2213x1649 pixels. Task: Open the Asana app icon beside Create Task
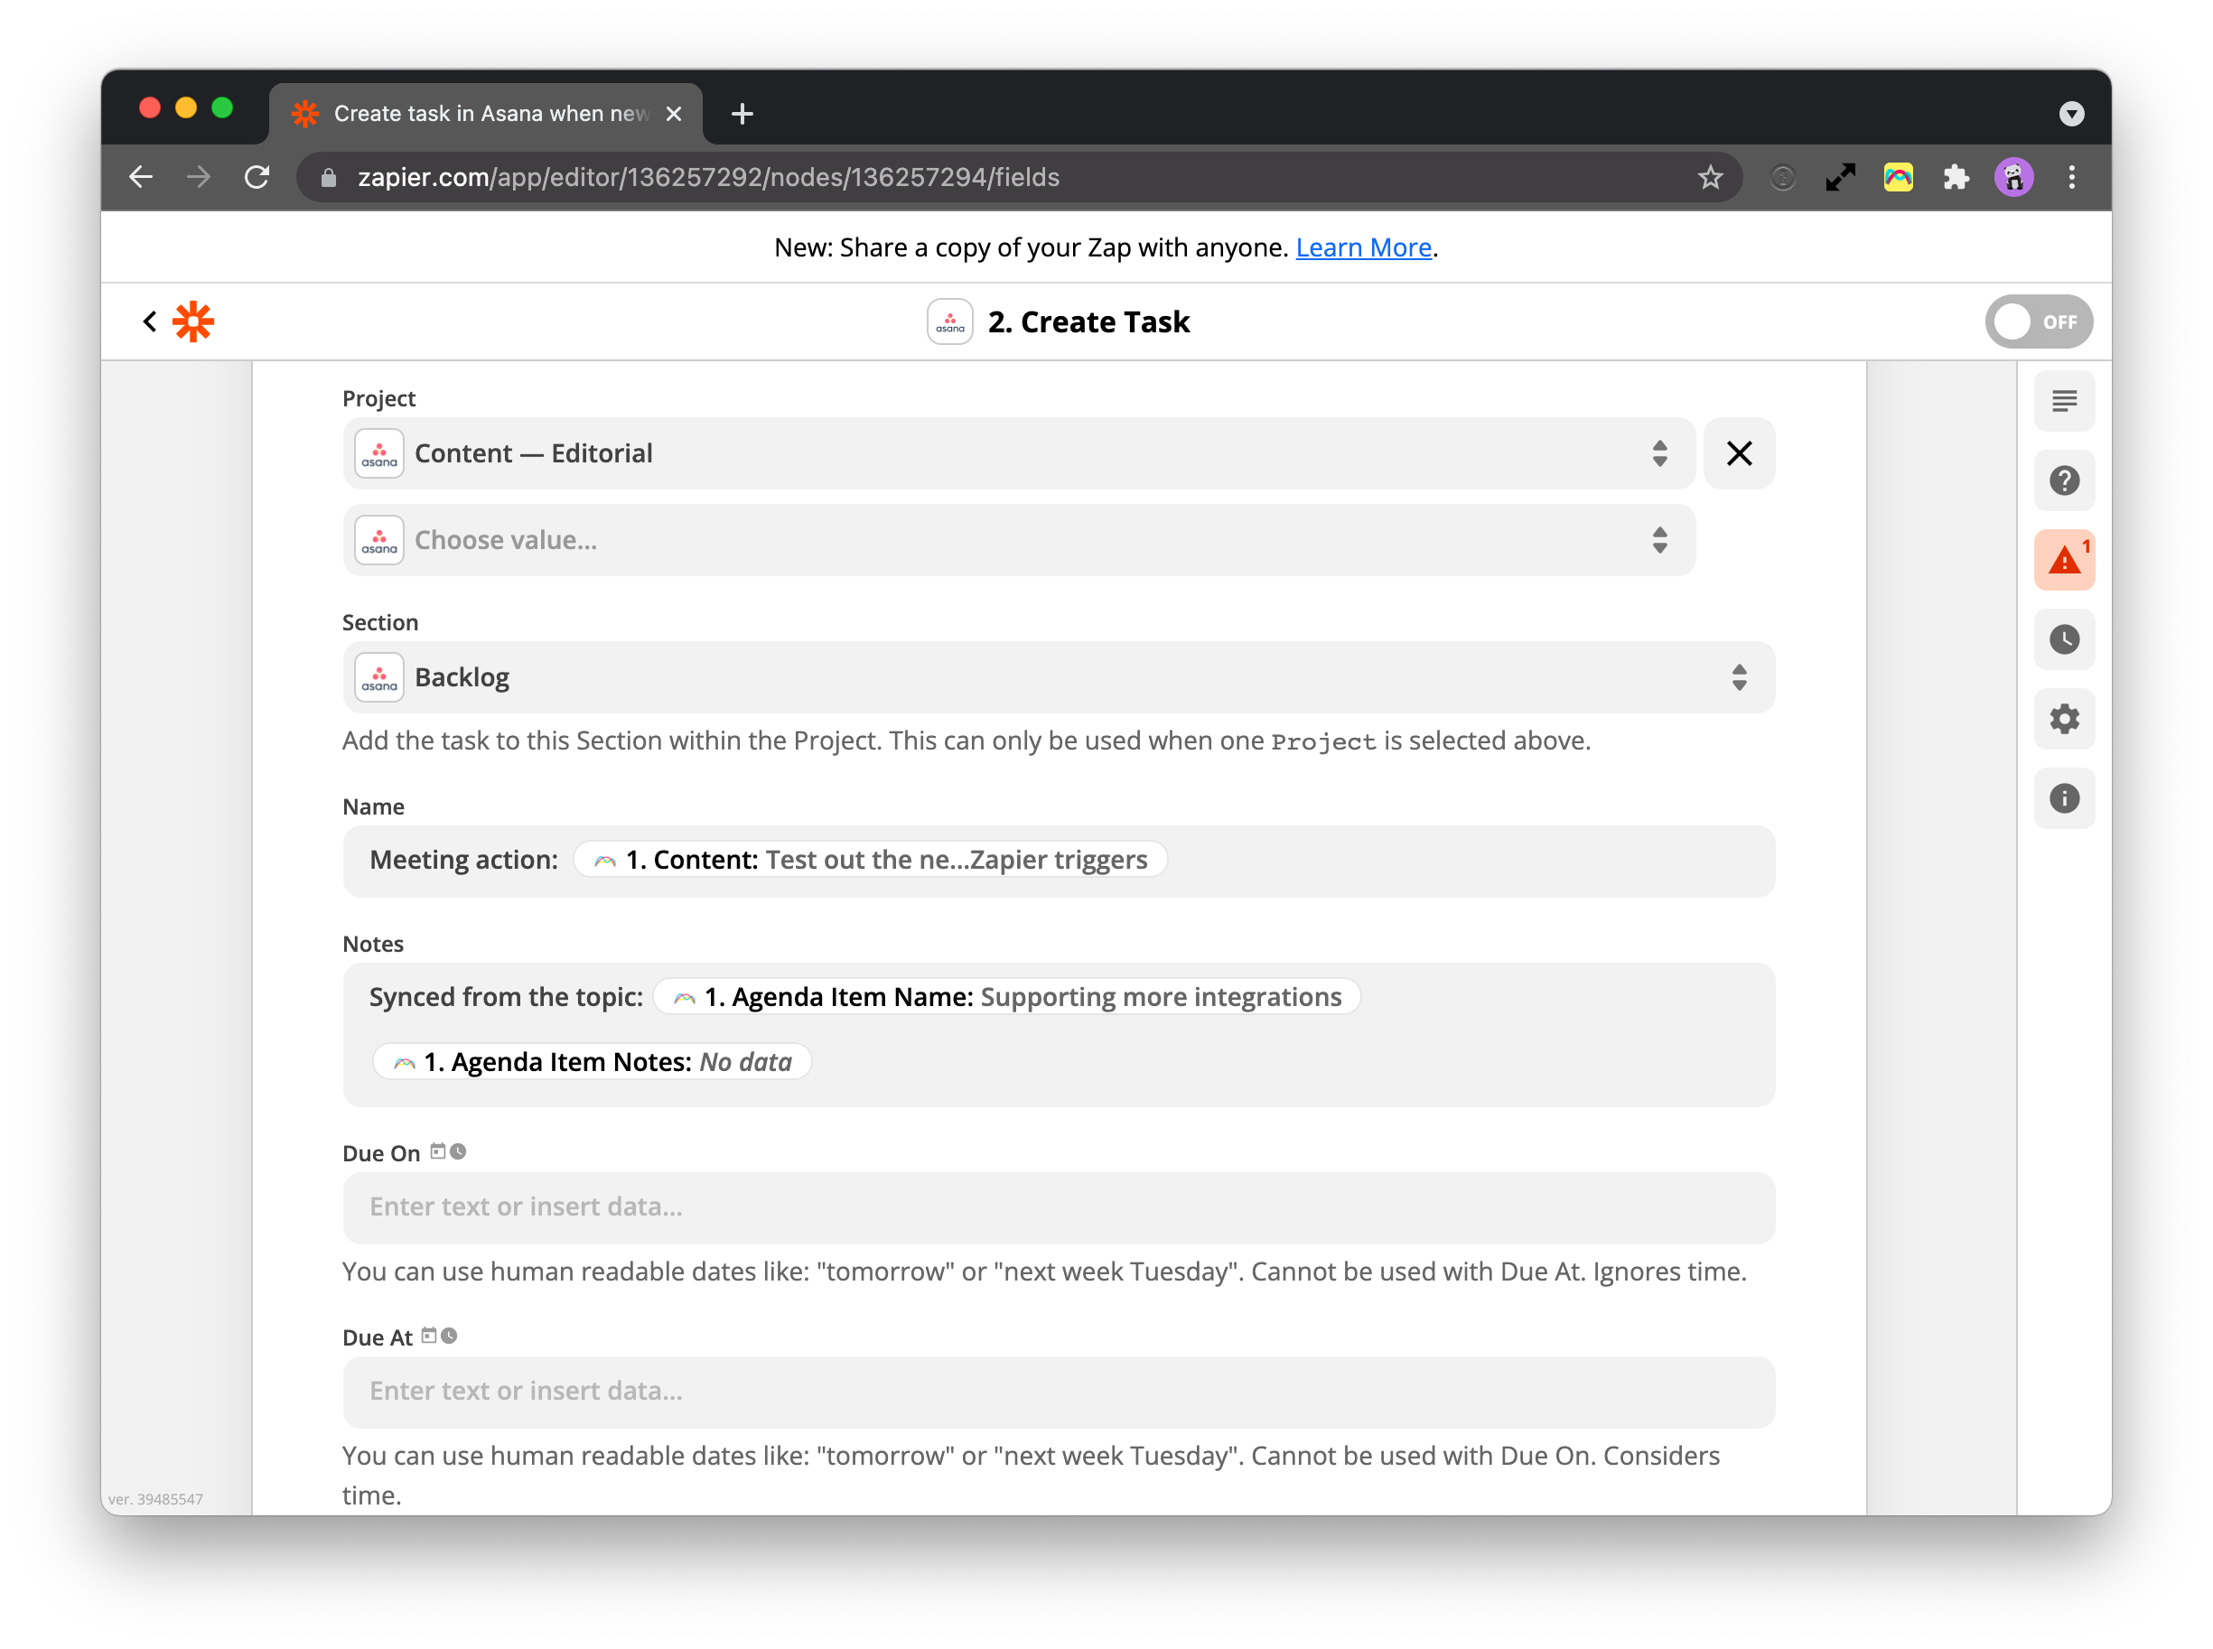949,321
